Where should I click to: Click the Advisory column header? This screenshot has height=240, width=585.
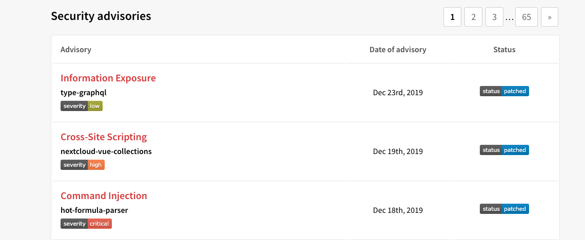(x=76, y=50)
